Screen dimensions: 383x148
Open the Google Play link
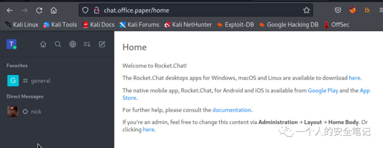[x=323, y=91]
